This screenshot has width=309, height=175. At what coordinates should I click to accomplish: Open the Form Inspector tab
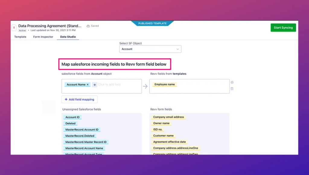coord(43,37)
